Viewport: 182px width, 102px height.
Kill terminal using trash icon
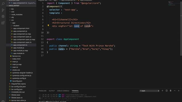tap(171, 91)
